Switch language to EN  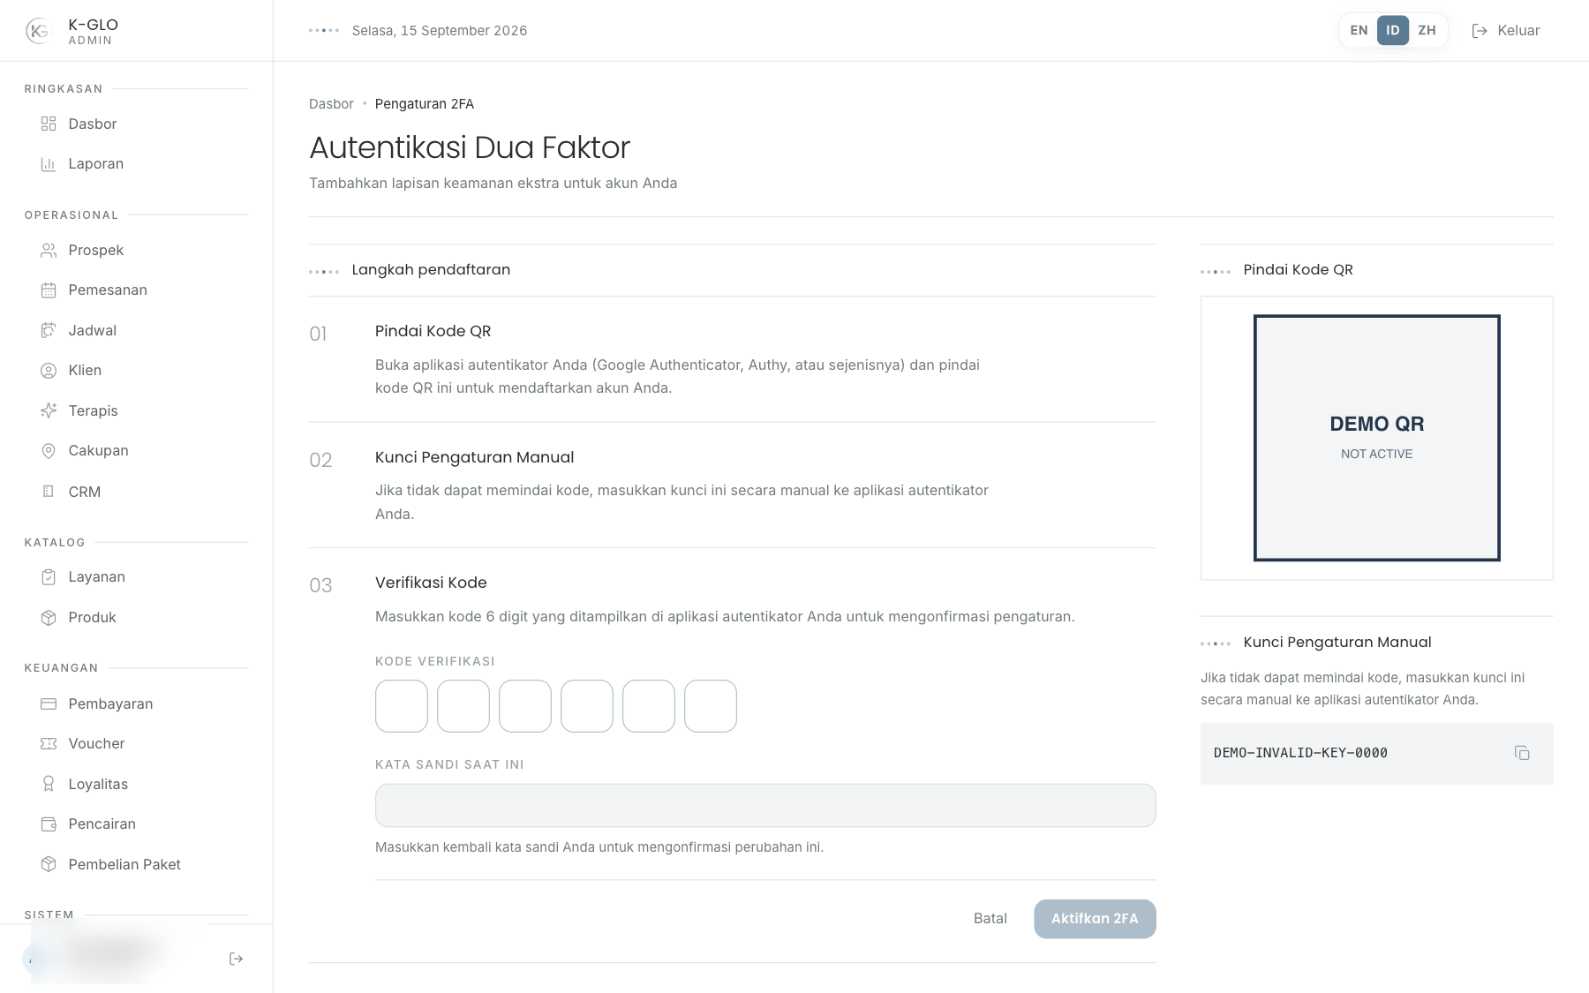point(1359,30)
